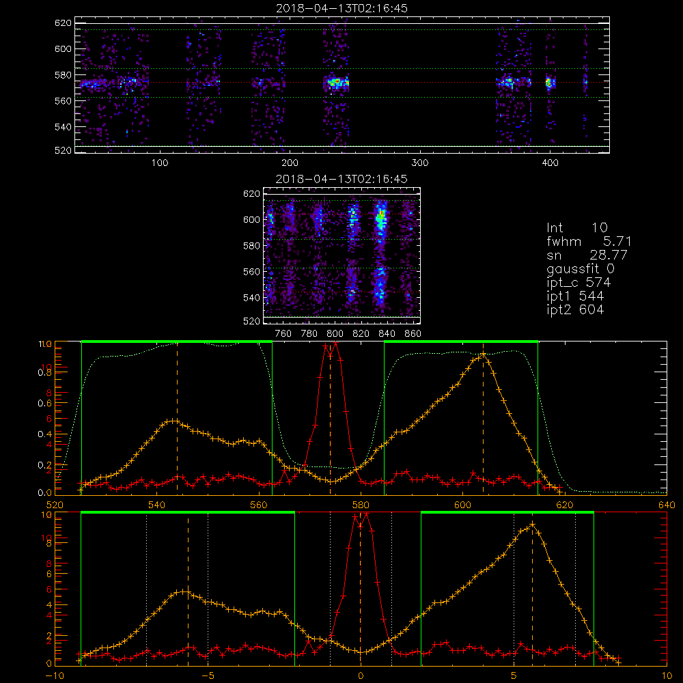The image size is (683, 683).
Task: Click x-axis label -5 of the bottom plot
Action: click(x=208, y=676)
